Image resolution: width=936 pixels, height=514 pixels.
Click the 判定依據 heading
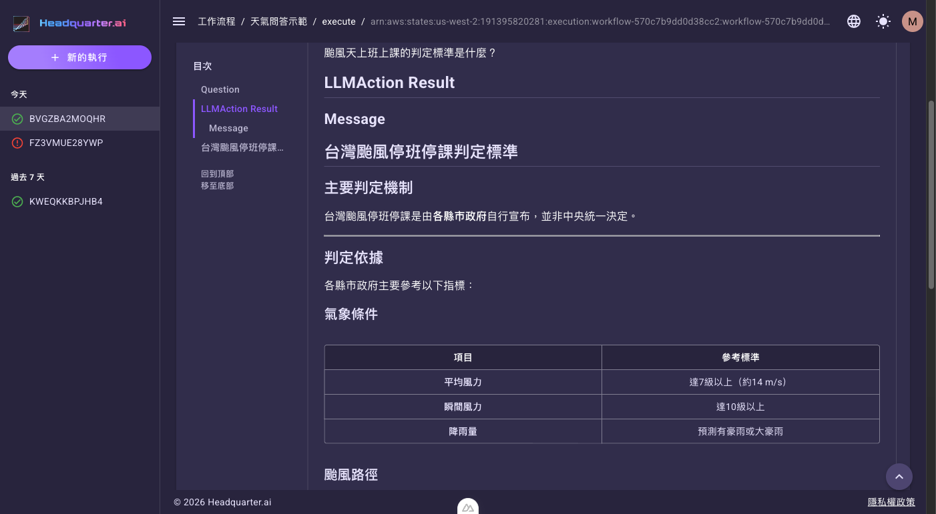point(354,258)
